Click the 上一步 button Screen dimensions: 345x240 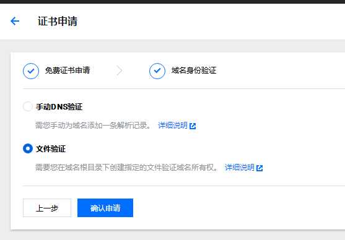pos(47,208)
